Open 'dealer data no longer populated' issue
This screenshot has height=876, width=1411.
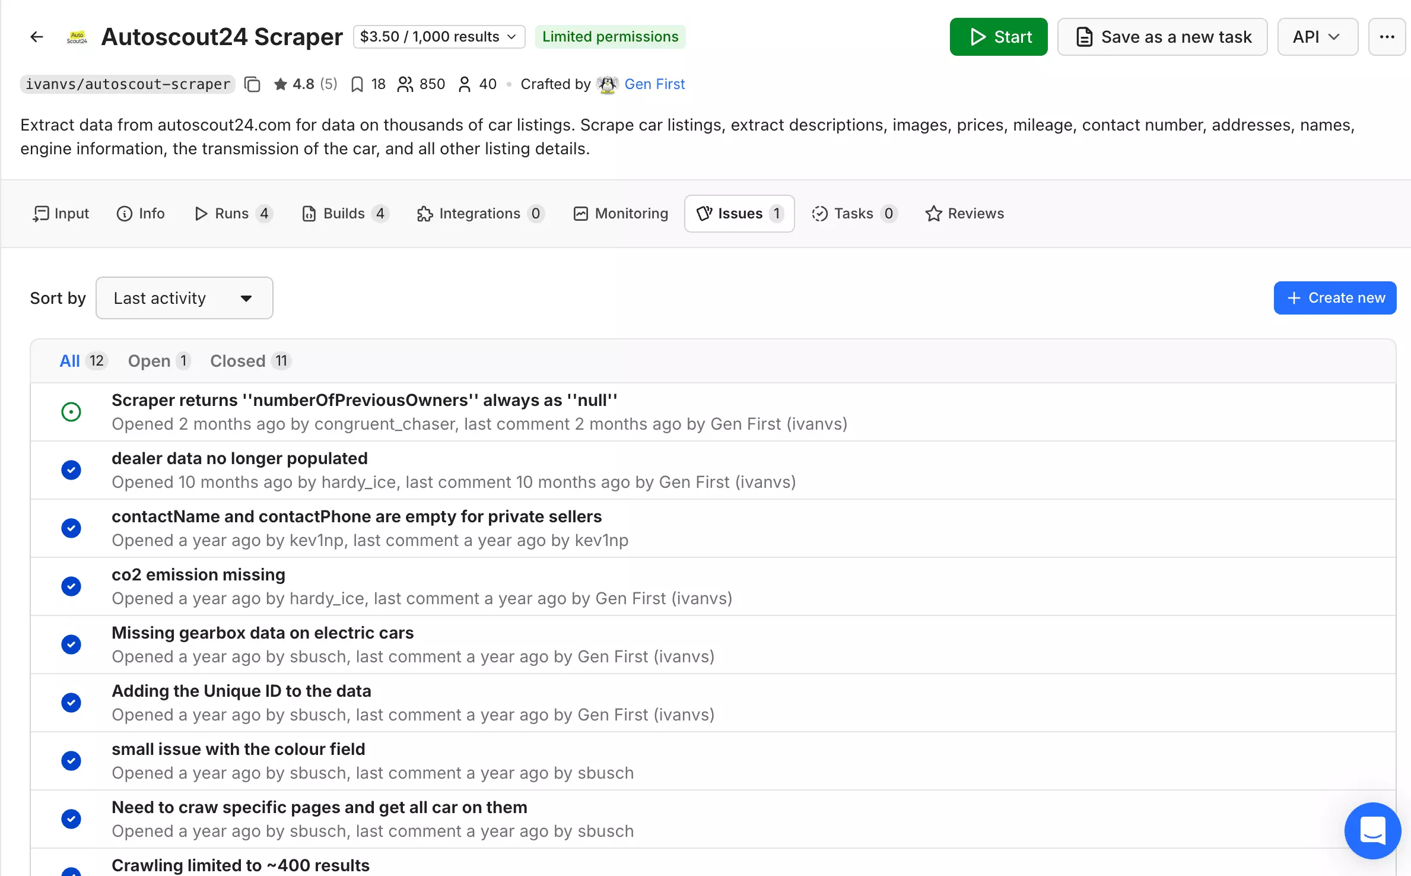click(240, 459)
